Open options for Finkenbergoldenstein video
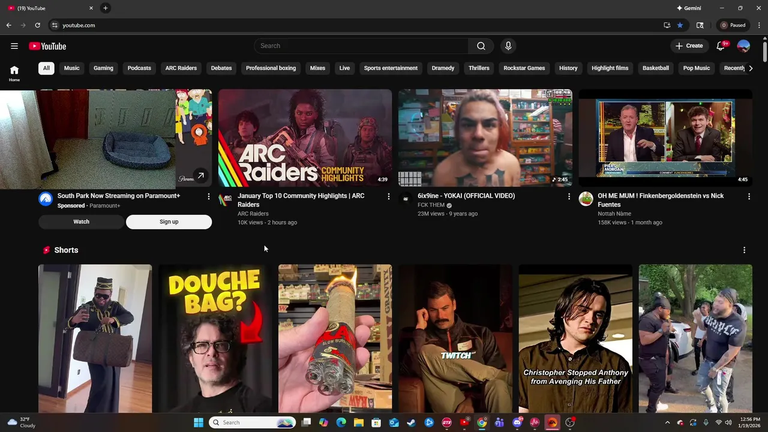 tap(749, 196)
